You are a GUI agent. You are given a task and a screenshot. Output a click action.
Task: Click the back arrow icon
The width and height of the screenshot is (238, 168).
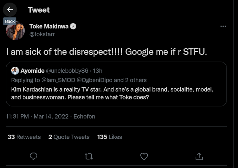click(10, 10)
